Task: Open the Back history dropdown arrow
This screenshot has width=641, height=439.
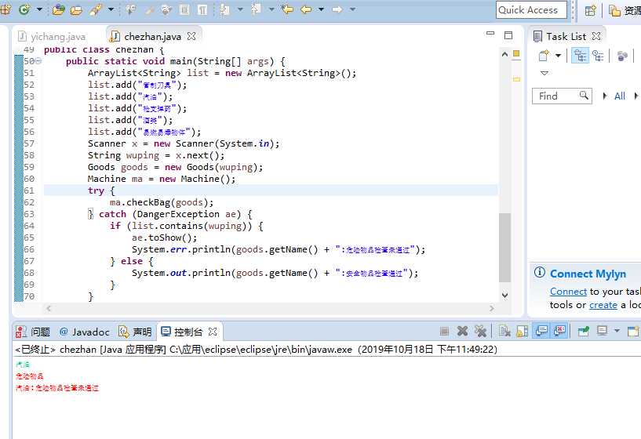Action: [x=322, y=9]
